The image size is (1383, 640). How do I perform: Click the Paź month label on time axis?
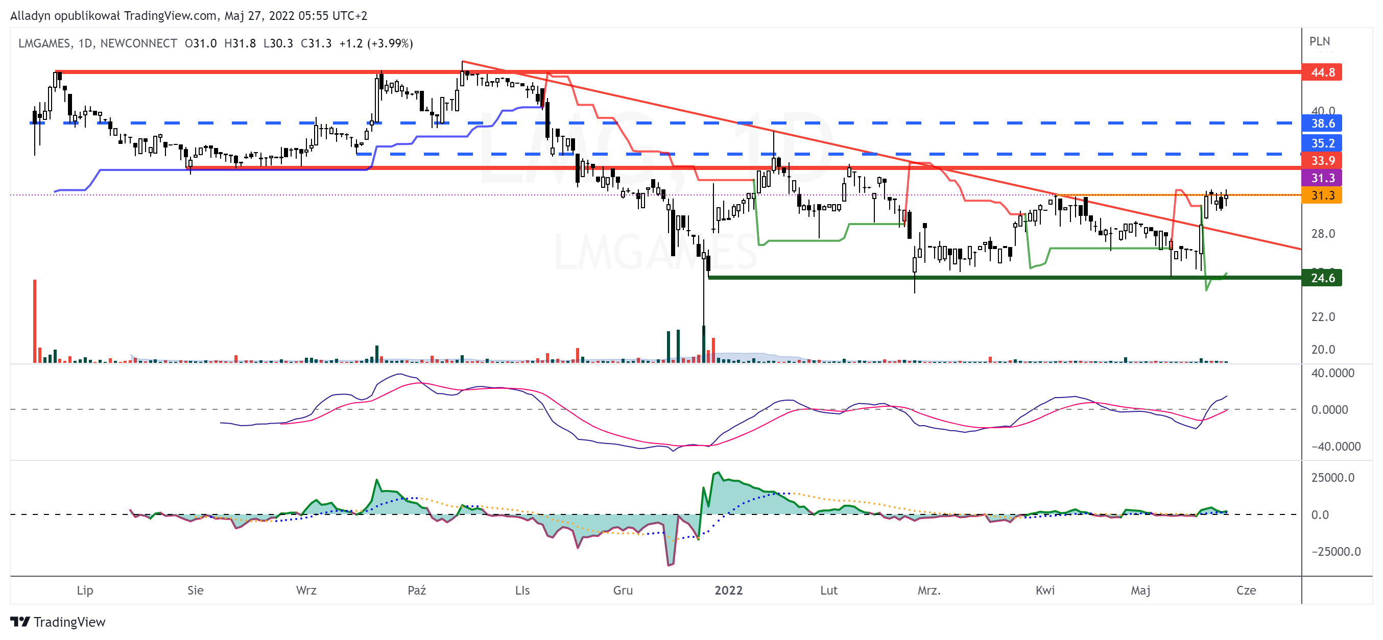tap(417, 590)
